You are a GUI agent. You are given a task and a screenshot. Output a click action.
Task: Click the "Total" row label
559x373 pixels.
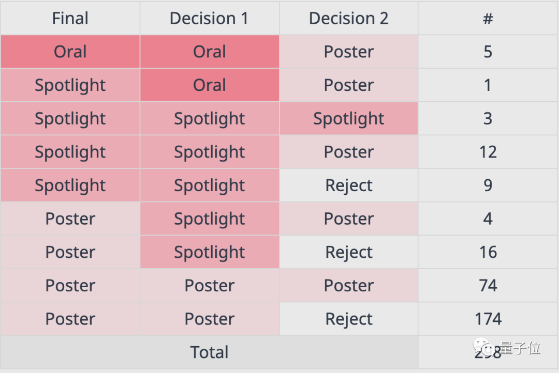209,352
